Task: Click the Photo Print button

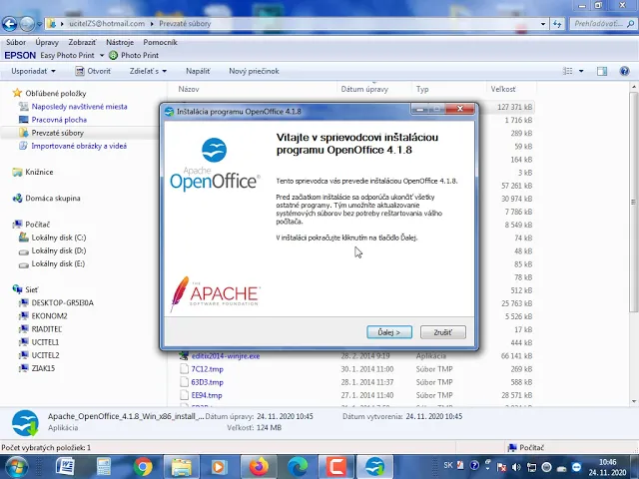Action: (134, 56)
